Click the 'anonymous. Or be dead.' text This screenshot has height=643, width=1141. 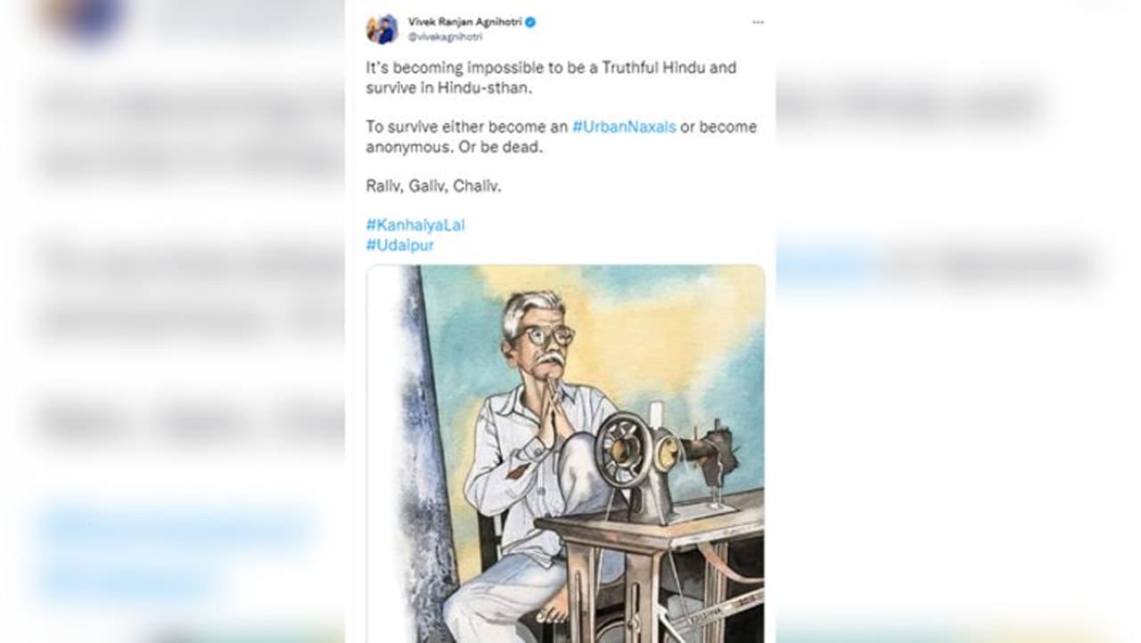(454, 147)
